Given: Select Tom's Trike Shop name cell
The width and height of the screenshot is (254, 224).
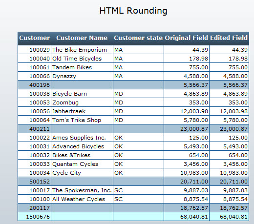Looking at the screenshot, I should [82, 120].
